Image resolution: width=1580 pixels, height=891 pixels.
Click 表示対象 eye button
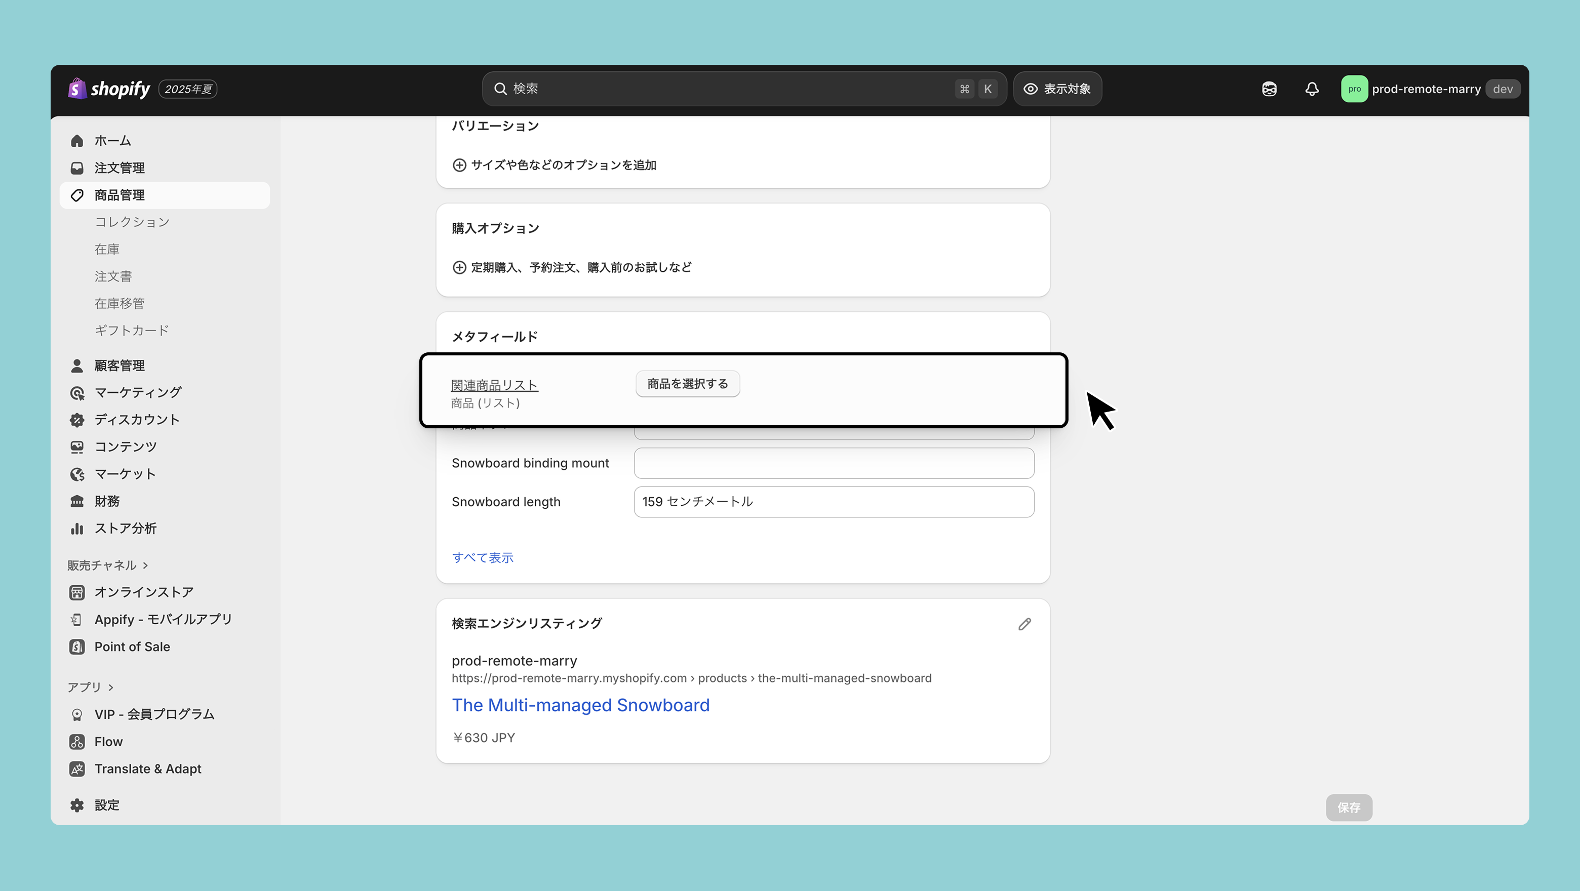[x=1057, y=89]
